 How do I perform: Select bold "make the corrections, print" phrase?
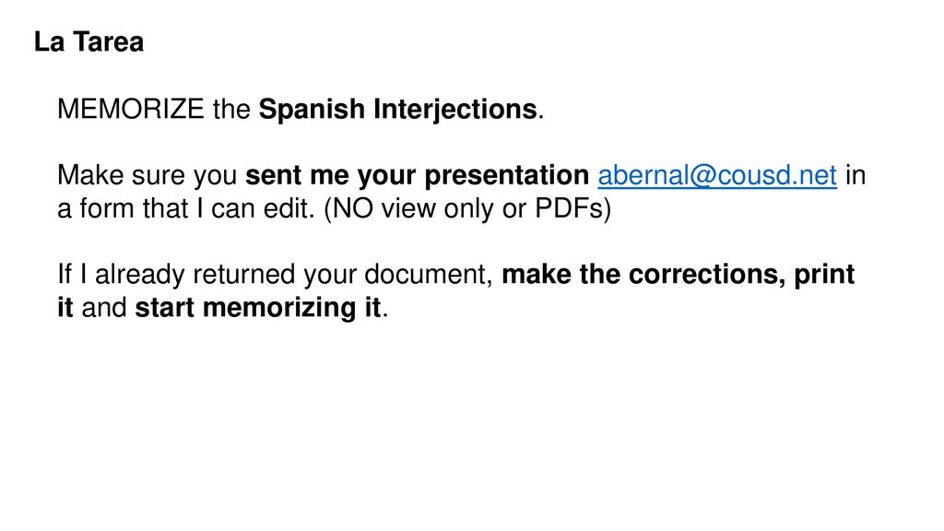click(678, 275)
